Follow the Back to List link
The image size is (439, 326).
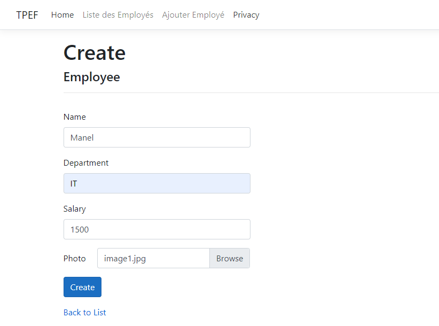[84, 312]
